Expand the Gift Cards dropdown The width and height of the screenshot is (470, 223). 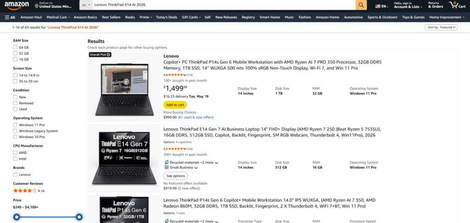191,17
